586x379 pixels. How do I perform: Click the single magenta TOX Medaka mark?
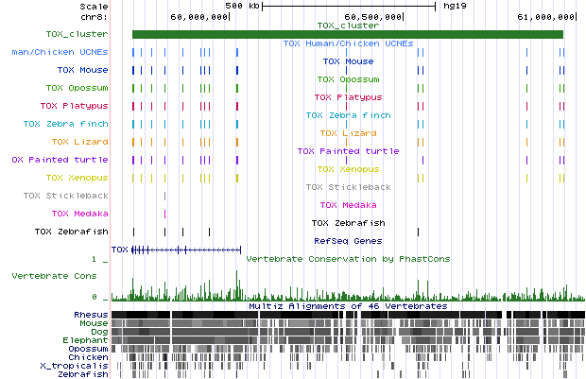coord(164,215)
